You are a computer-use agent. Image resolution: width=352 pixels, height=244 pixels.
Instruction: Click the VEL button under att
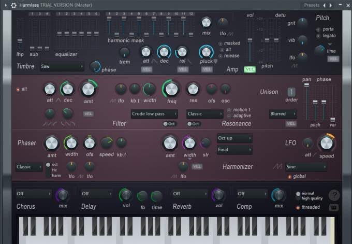(x=146, y=69)
